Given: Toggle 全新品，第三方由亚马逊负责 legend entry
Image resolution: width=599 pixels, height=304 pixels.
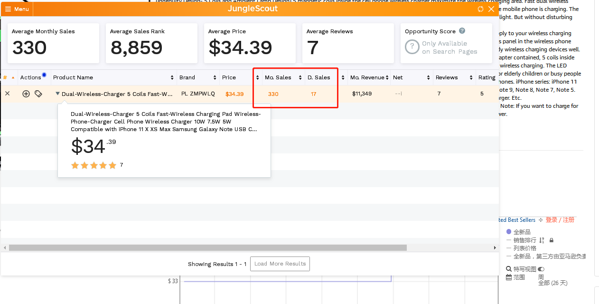Looking at the screenshot, I should point(546,256).
